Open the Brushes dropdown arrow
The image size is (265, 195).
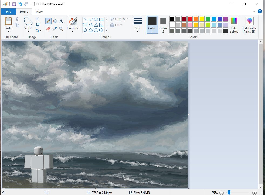pos(73,32)
